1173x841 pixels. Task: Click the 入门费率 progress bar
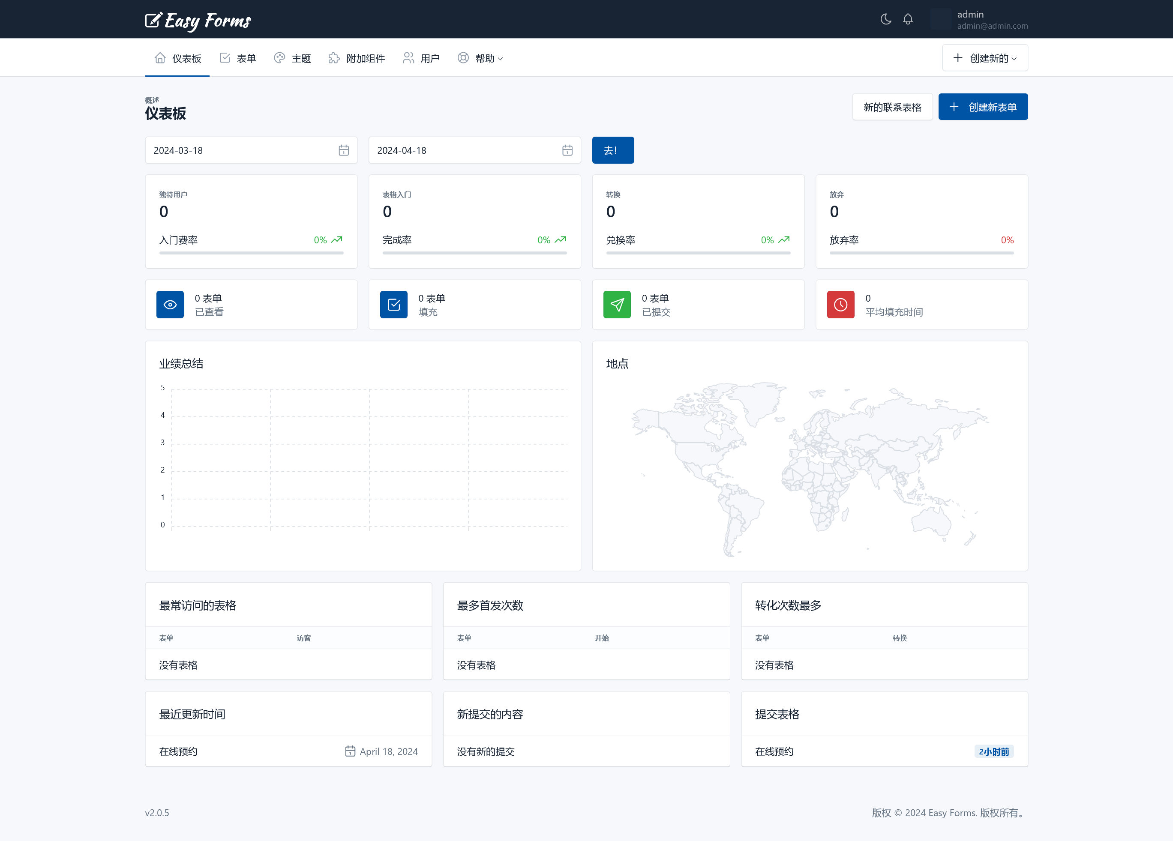point(251,253)
